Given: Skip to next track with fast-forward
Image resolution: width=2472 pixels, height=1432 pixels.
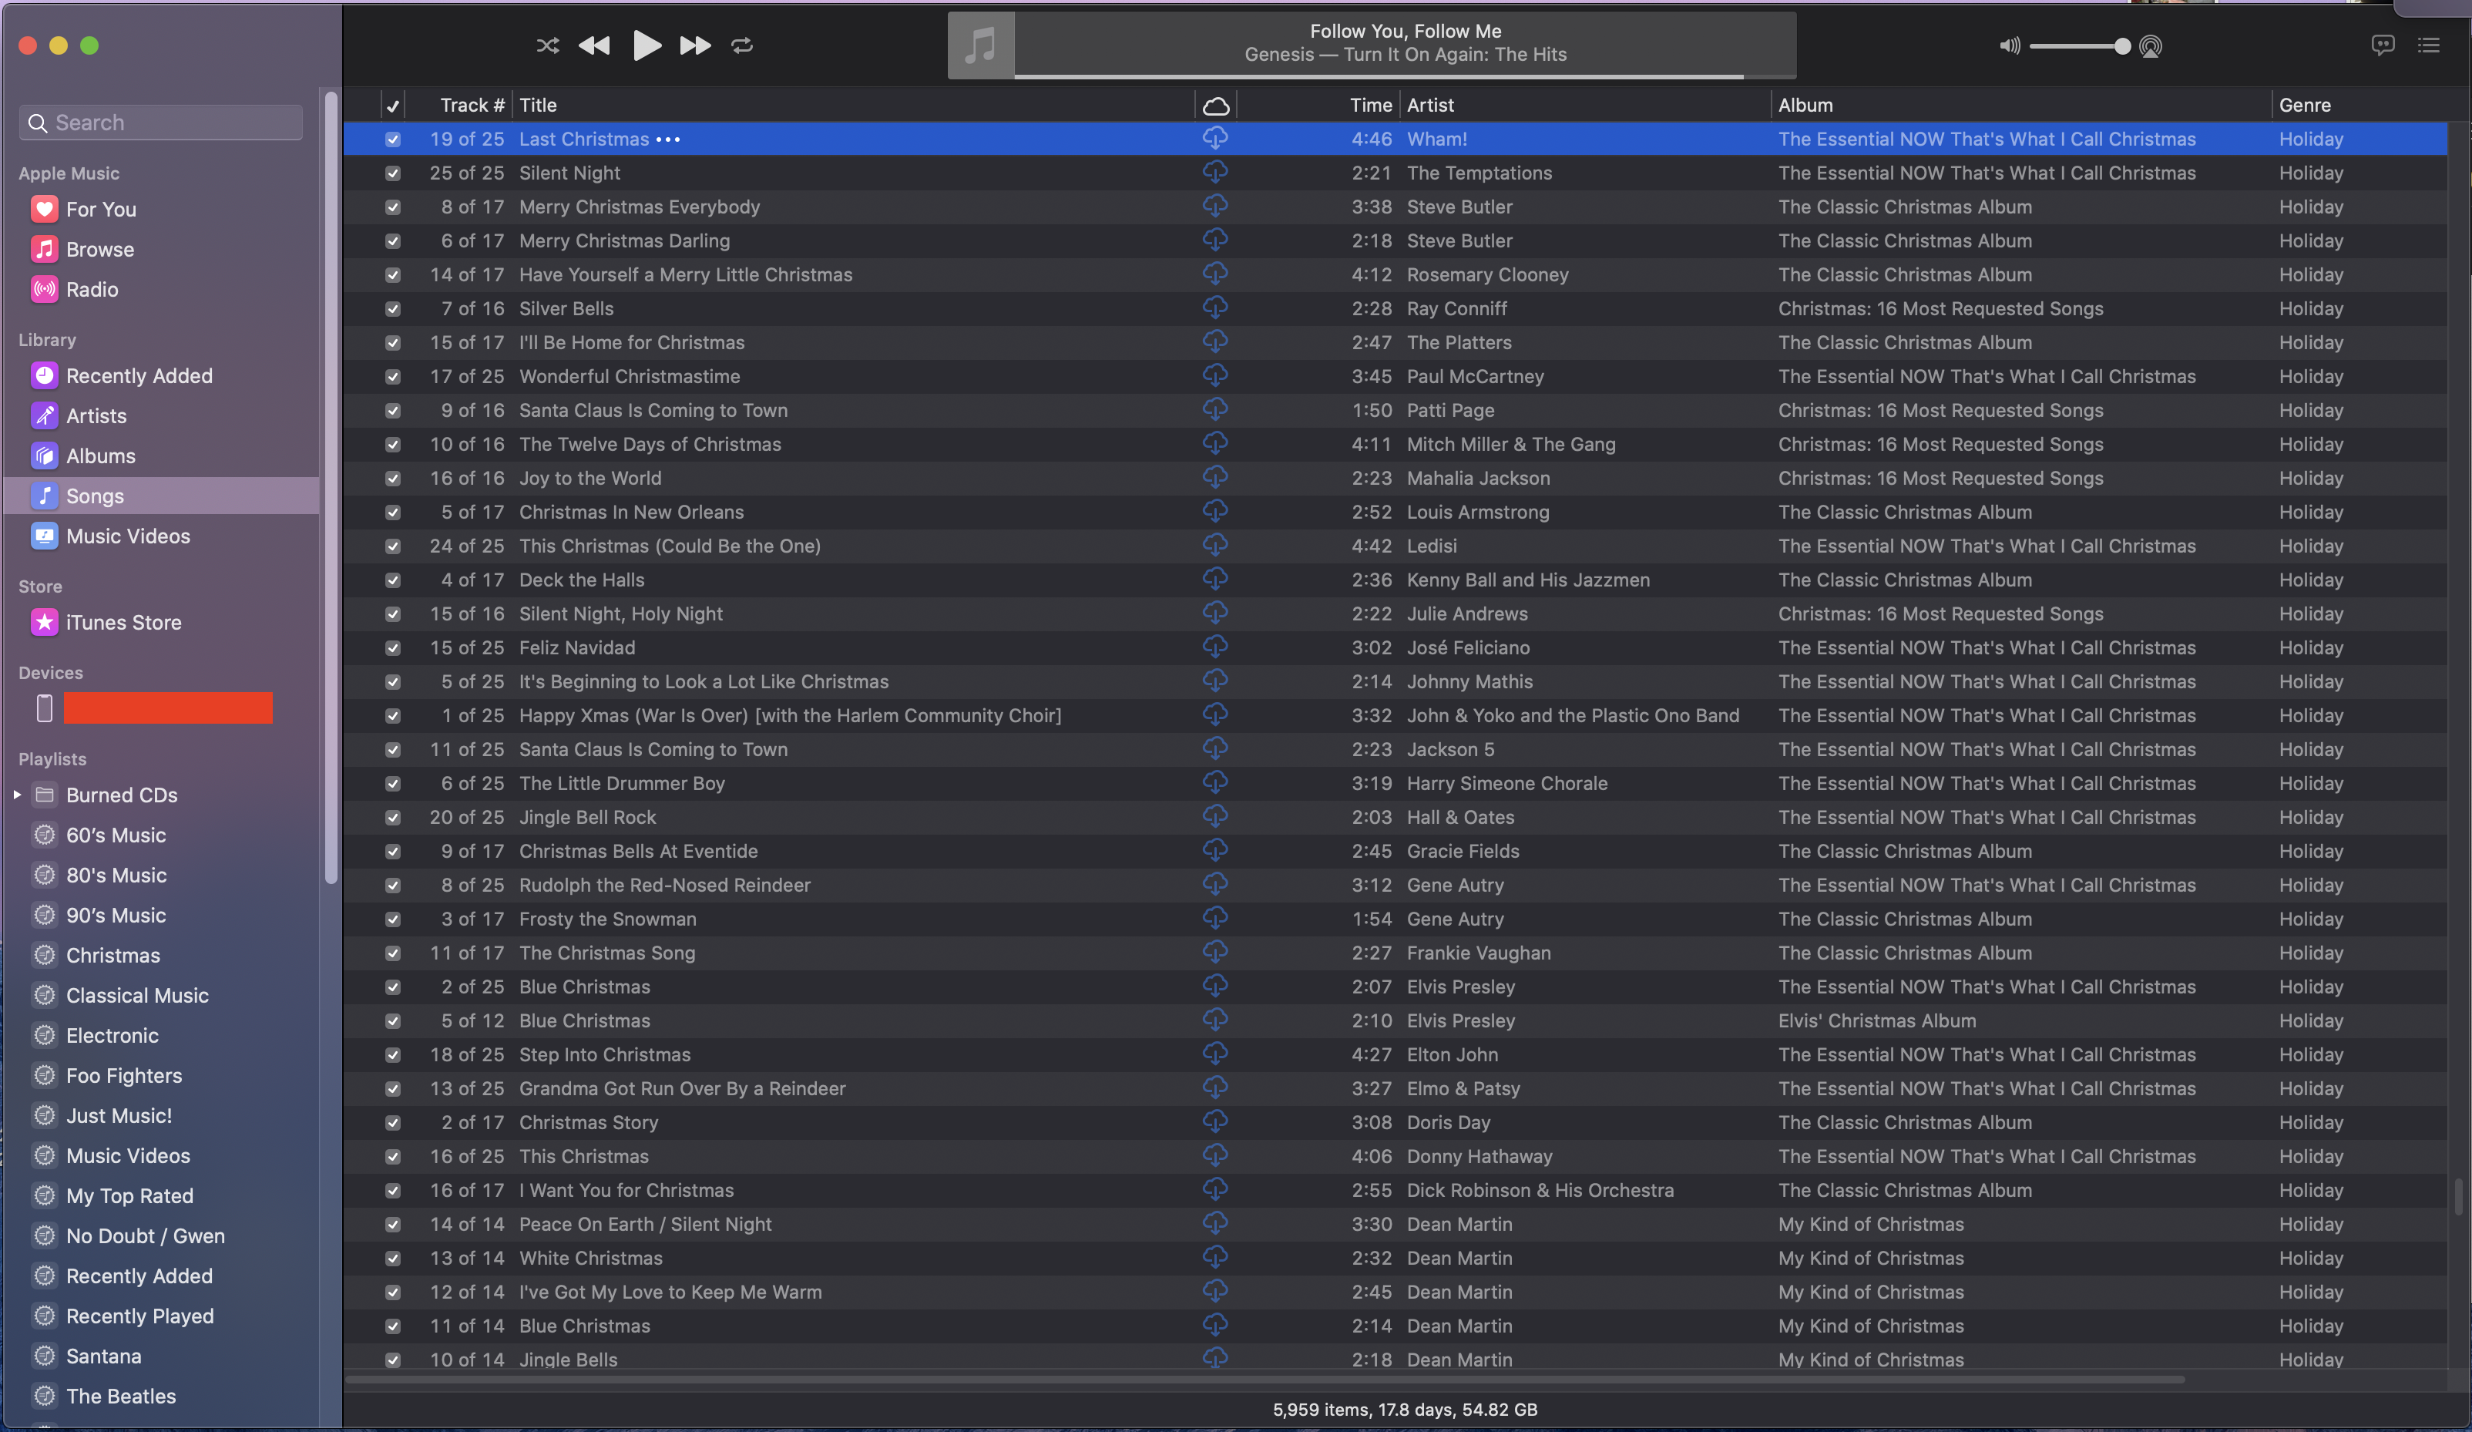Looking at the screenshot, I should (x=694, y=45).
